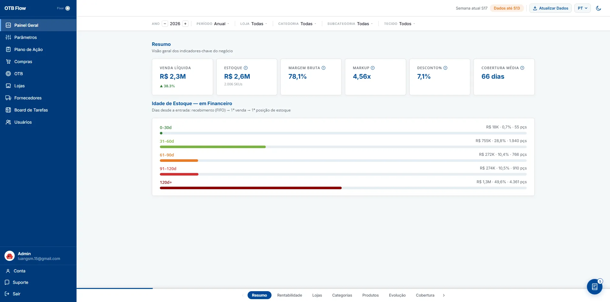Viewport: 610px width, 302px height.
Task: Click the OTB target icon
Action: [x=8, y=74]
